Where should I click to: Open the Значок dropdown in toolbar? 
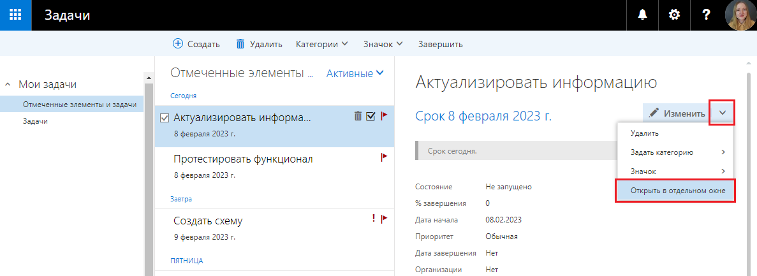(x=383, y=44)
